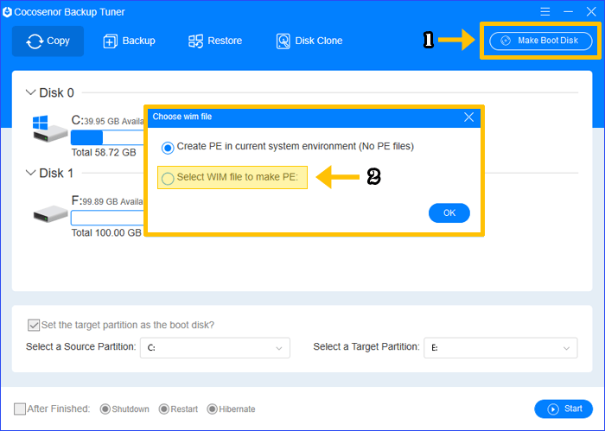Minimize the Backup Tuner window
Image resolution: width=605 pixels, height=431 pixels.
tap(568, 11)
